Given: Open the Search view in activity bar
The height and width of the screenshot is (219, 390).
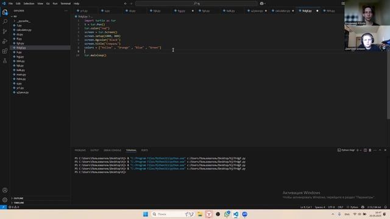Looking at the screenshot, I should (x=5, y=22).
